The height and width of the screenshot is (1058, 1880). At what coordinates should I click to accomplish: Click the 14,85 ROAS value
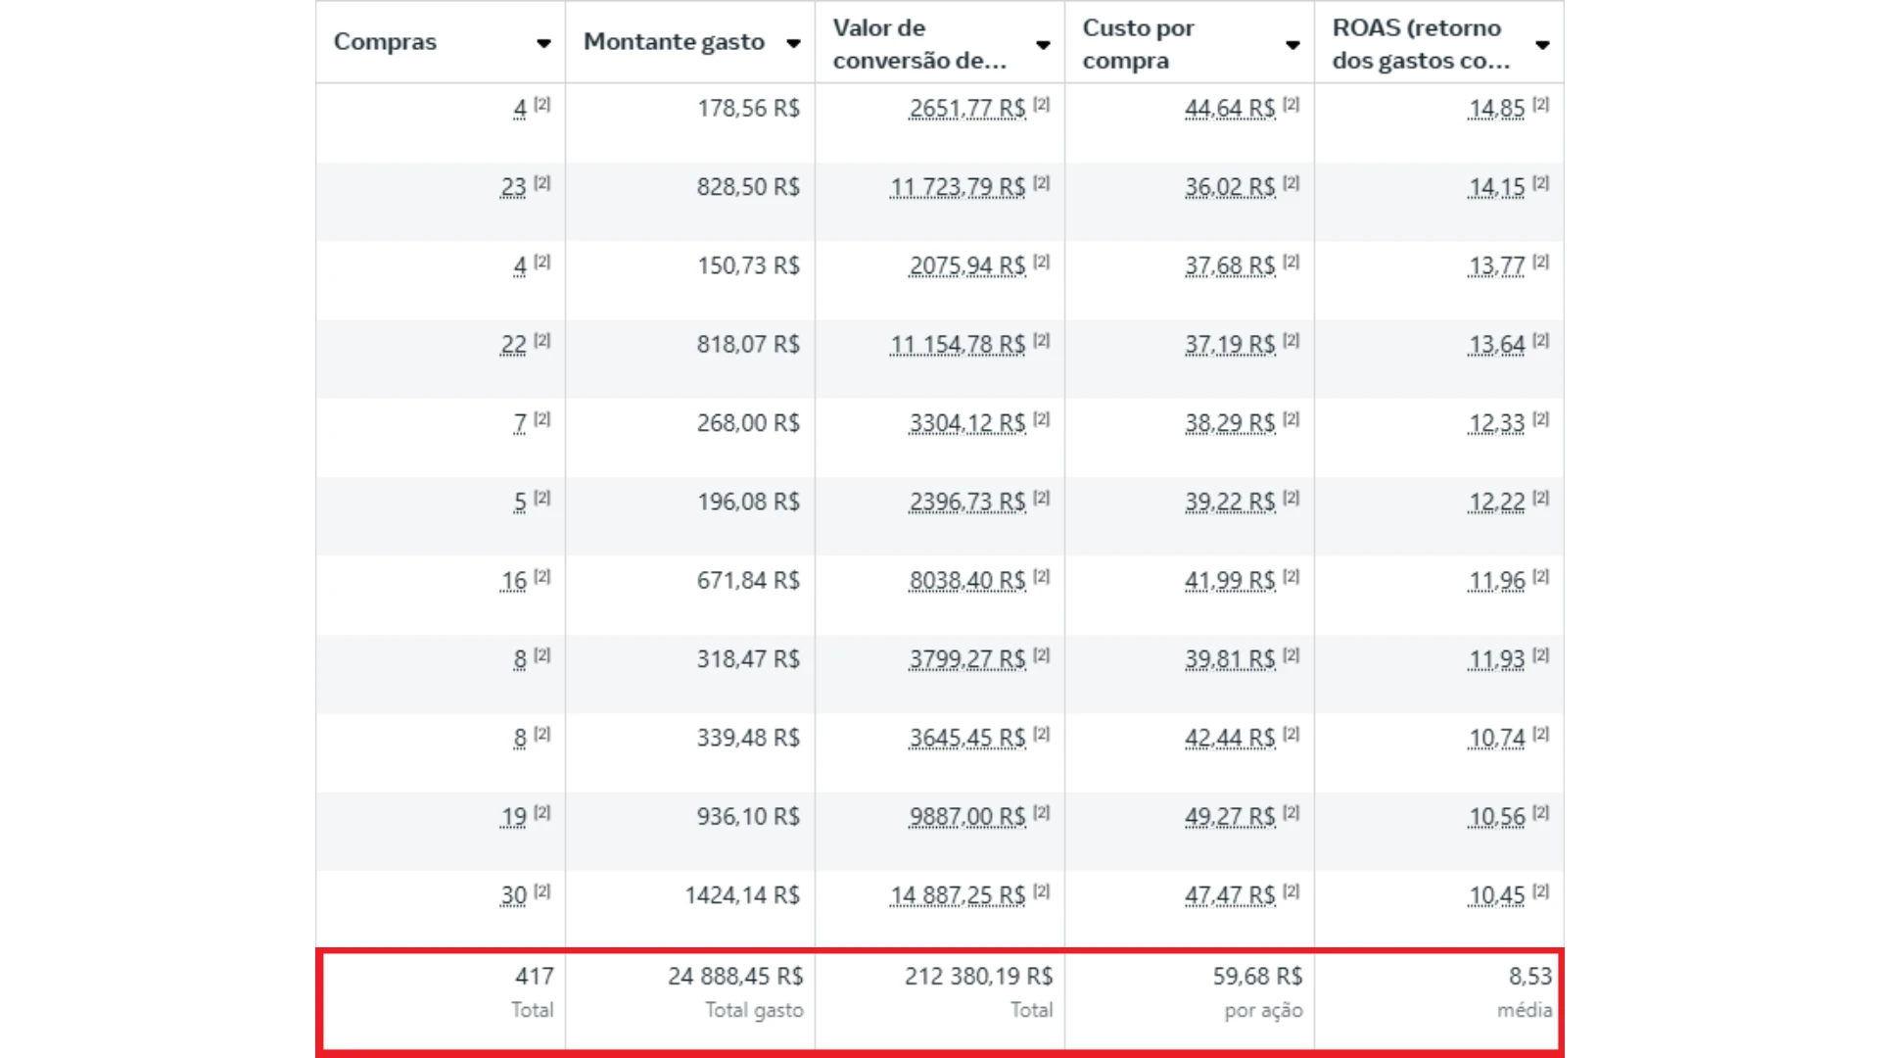[1496, 109]
